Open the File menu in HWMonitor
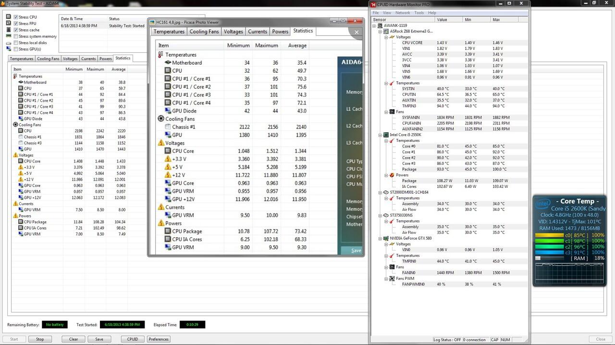 (376, 13)
